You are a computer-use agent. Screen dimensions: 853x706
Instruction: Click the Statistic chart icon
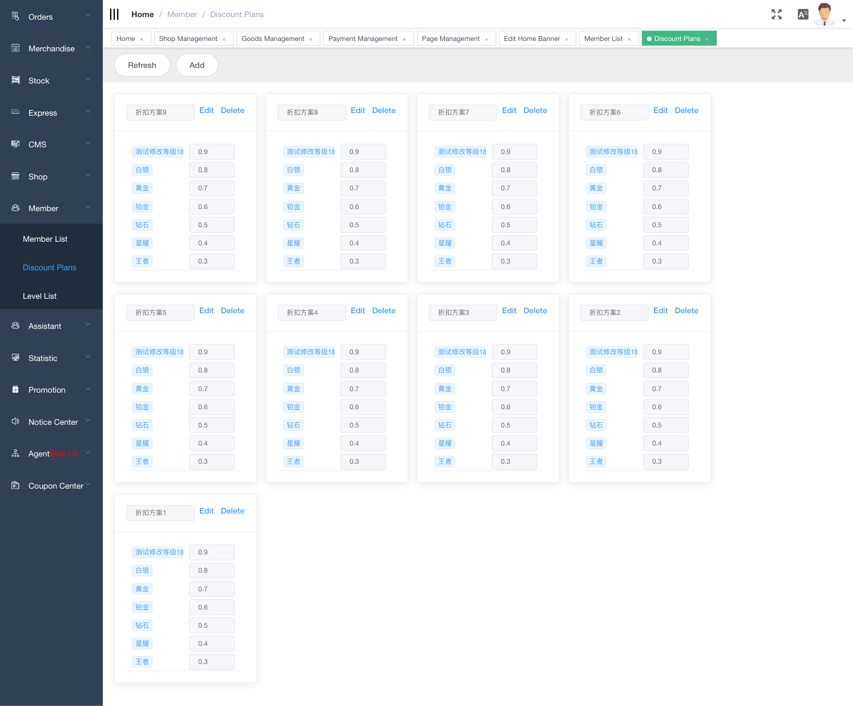[x=16, y=358]
